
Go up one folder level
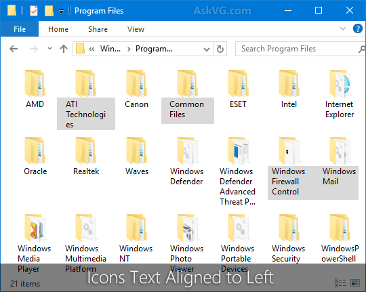[64, 49]
